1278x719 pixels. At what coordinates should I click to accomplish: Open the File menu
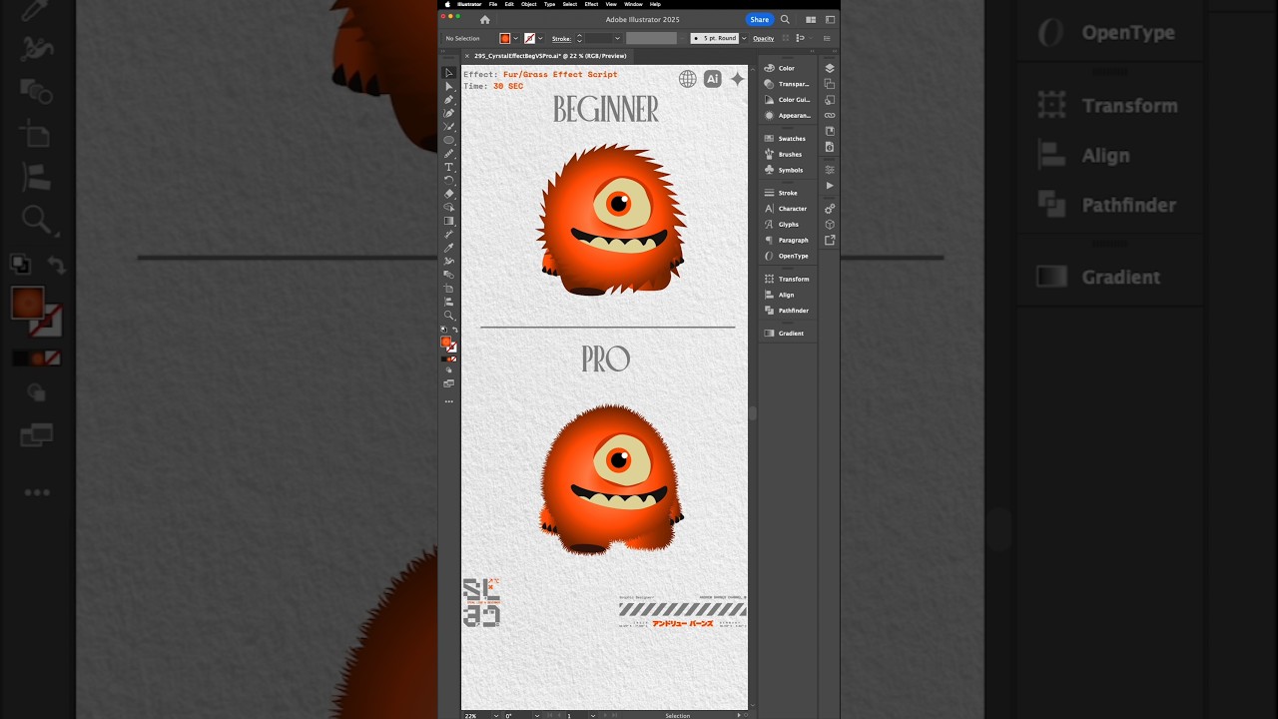pyautogui.click(x=493, y=4)
